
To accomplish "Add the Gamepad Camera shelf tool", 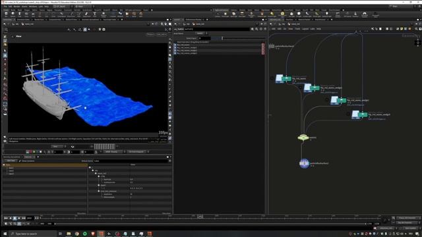I will (x=365, y=14).
